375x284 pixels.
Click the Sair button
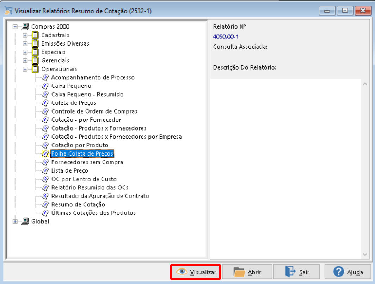point(296,272)
